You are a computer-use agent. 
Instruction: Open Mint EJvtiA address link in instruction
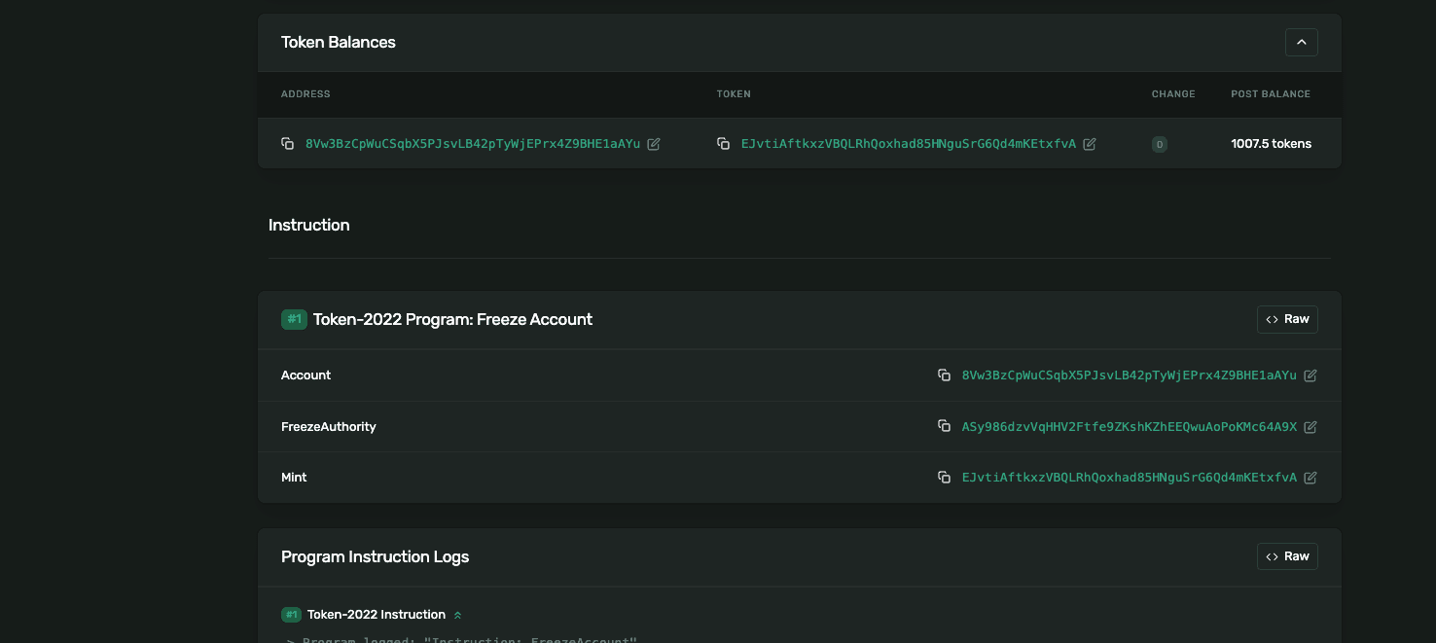coord(1130,477)
